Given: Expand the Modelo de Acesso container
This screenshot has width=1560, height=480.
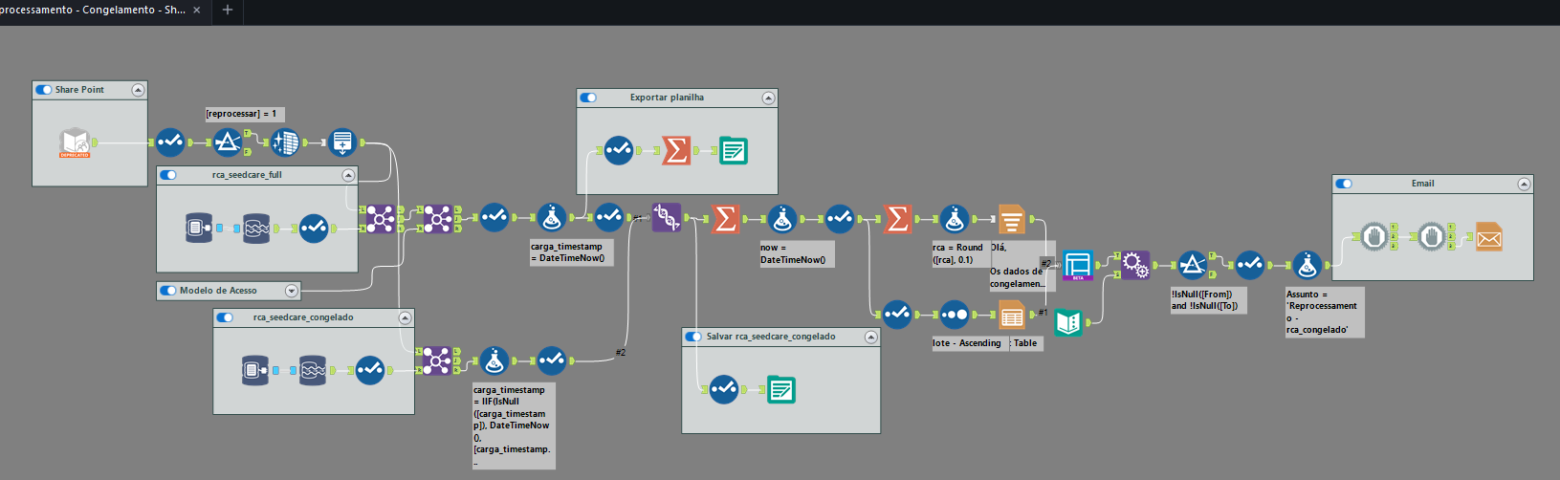Looking at the screenshot, I should point(292,291).
